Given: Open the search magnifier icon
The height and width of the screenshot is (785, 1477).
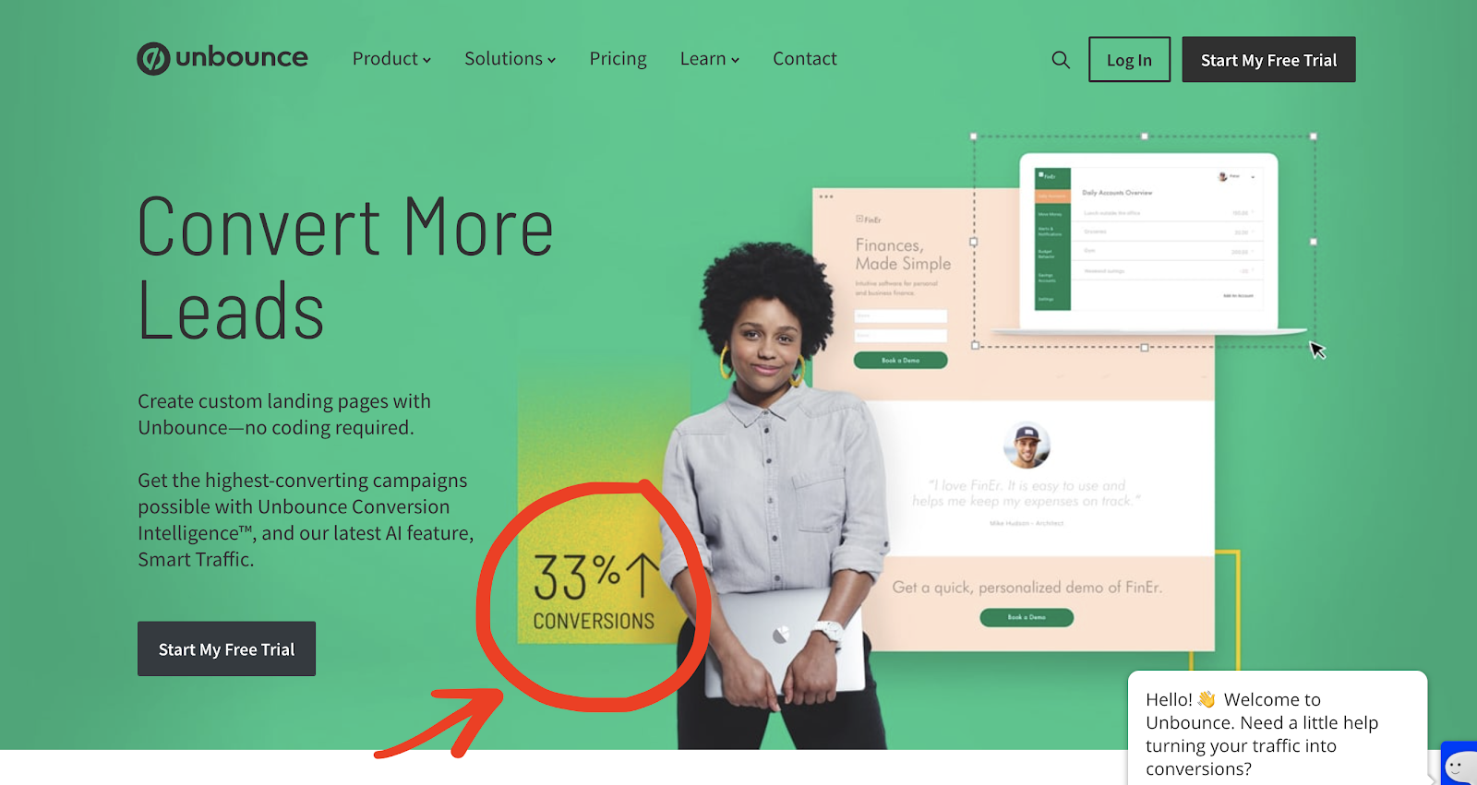Looking at the screenshot, I should point(1061,60).
